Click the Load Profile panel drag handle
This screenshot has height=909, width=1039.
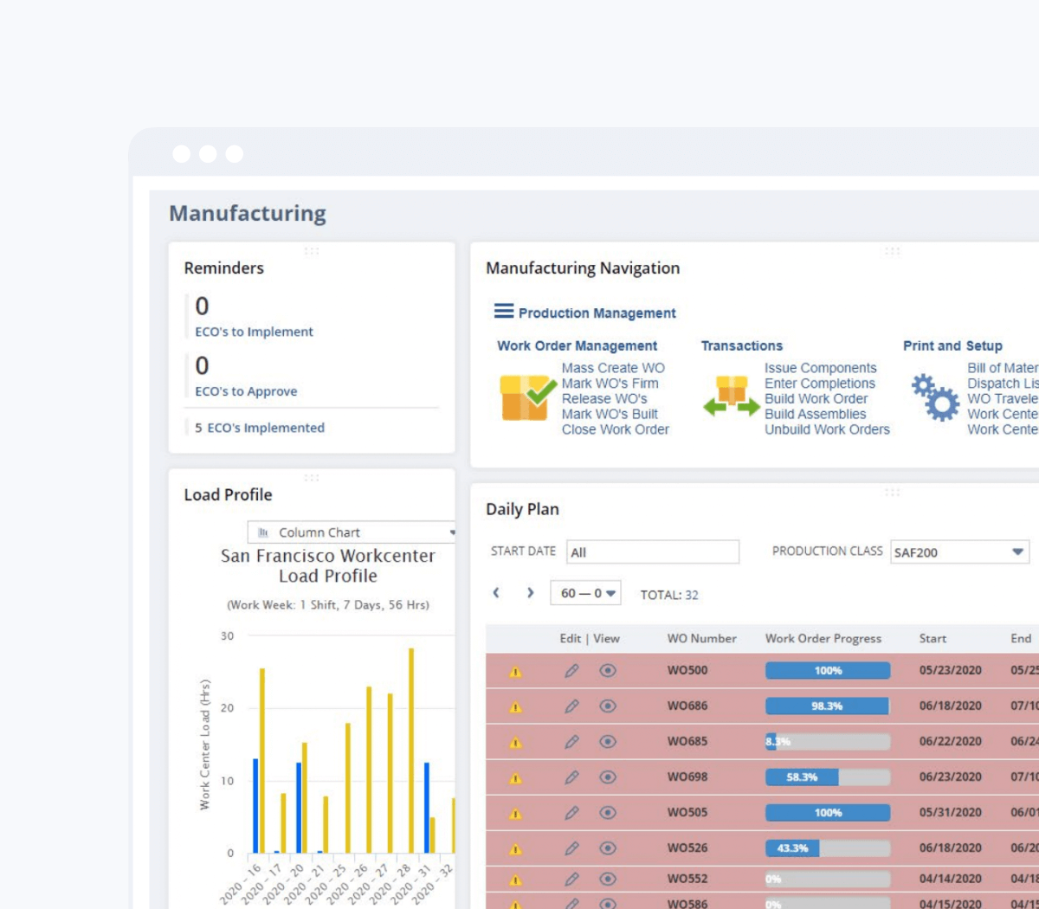click(x=312, y=478)
